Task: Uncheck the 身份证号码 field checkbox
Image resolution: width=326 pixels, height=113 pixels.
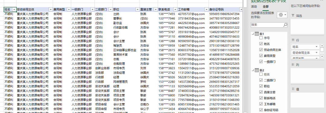Action: (261, 110)
